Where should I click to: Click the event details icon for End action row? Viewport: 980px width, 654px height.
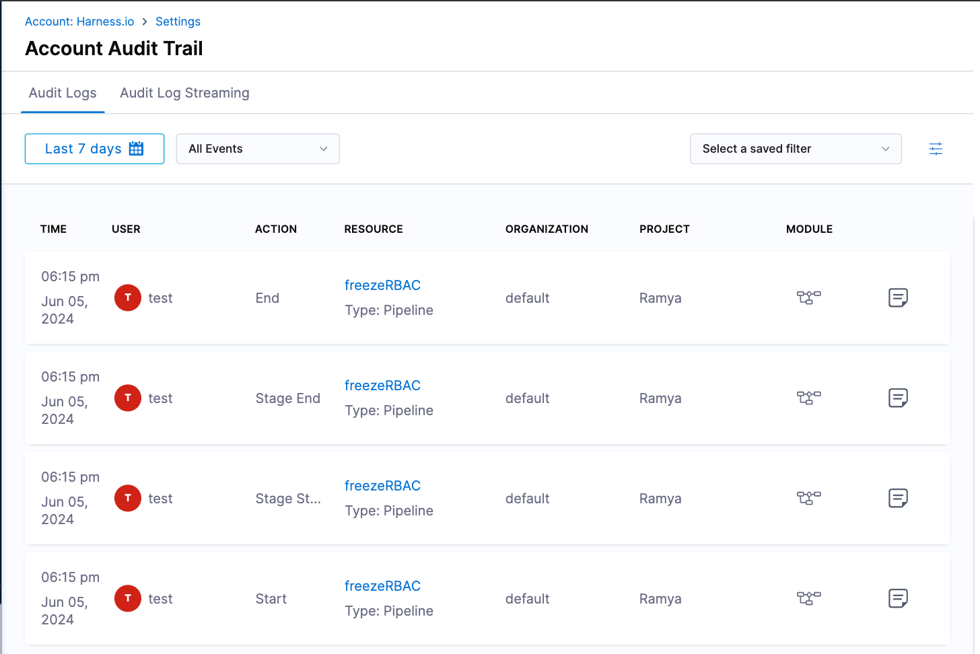point(898,297)
